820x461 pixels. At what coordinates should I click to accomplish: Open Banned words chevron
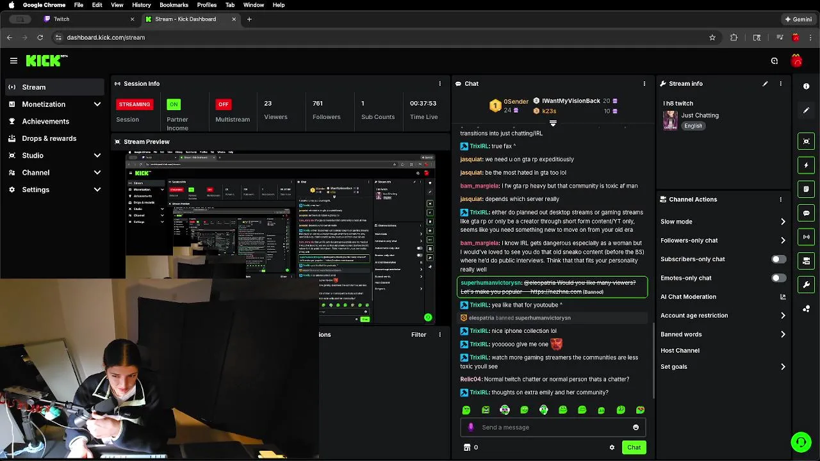783,334
